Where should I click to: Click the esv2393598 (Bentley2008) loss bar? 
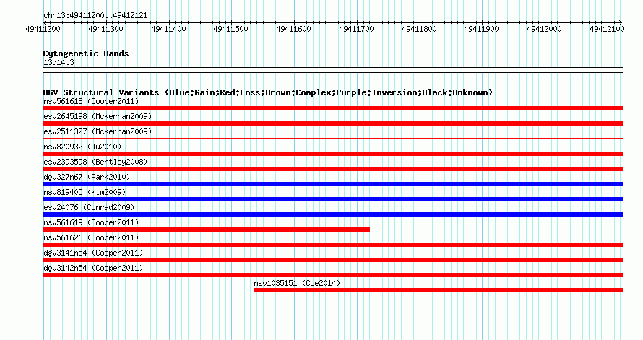point(332,169)
